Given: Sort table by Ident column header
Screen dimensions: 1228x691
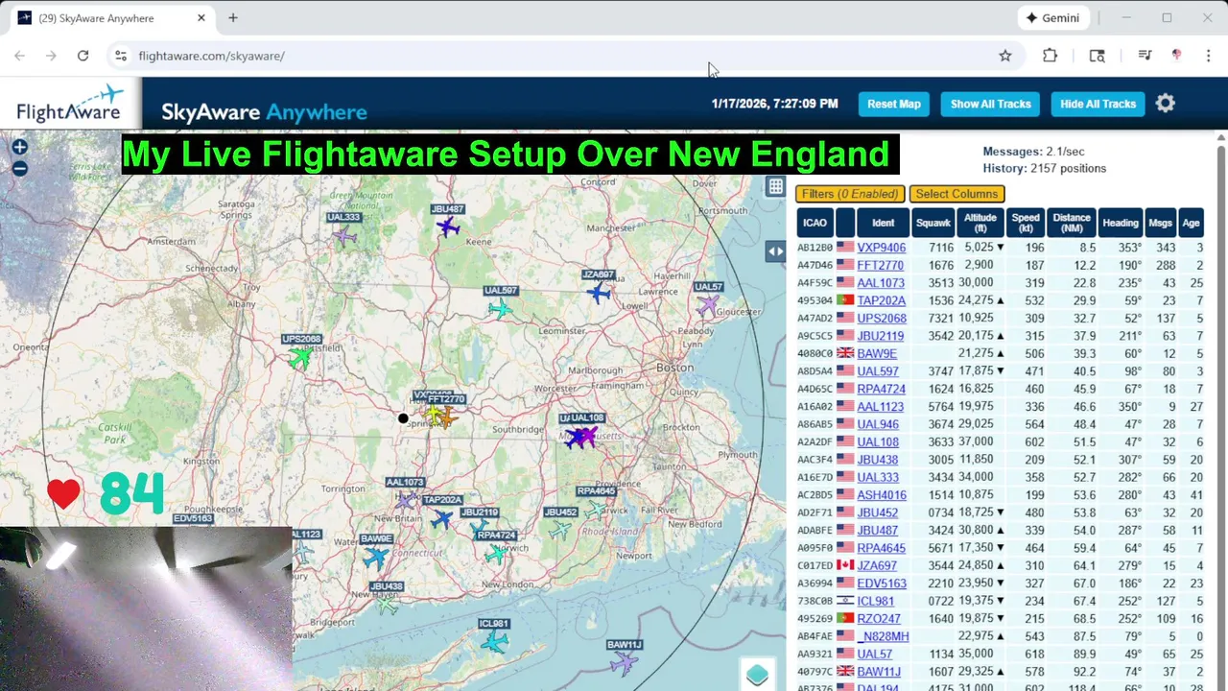Looking at the screenshot, I should (883, 223).
